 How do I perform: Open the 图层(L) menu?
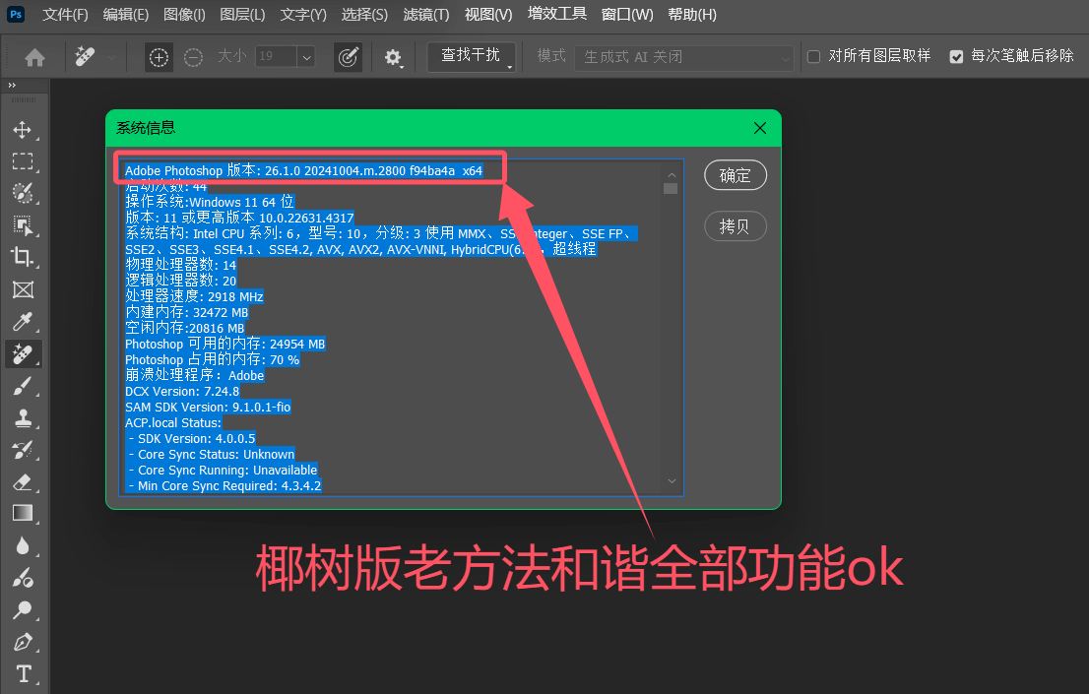(242, 15)
